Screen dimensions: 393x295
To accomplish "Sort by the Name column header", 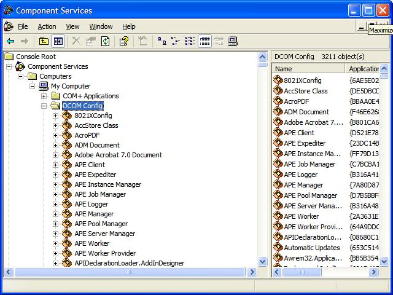I will (307, 69).
